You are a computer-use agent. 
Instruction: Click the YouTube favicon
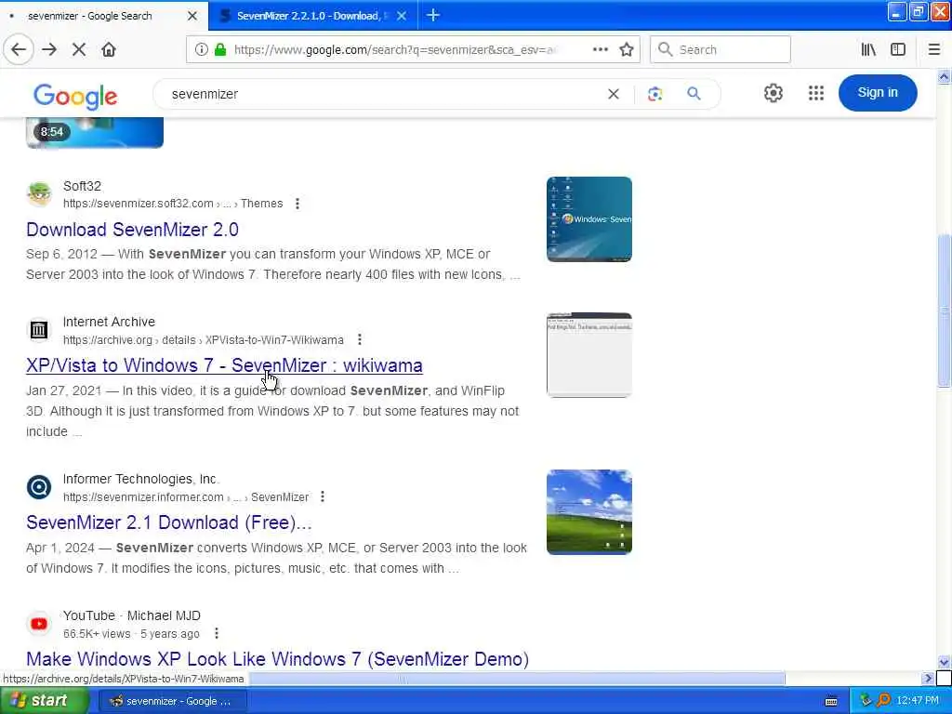tap(39, 624)
